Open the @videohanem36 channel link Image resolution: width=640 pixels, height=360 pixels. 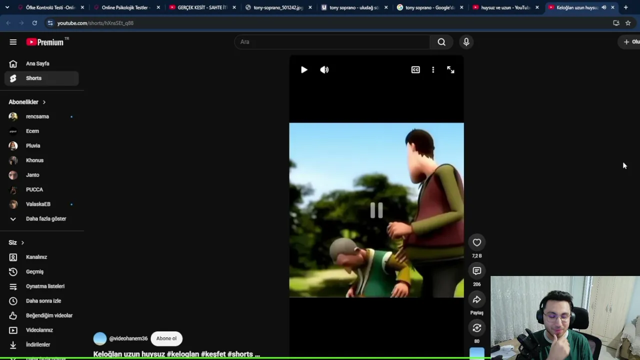click(128, 338)
